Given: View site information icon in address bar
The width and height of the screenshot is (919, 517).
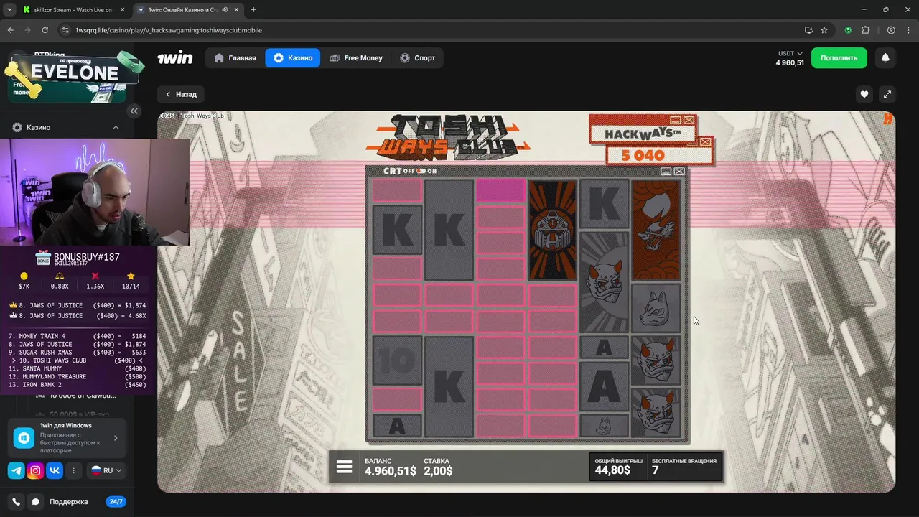Looking at the screenshot, I should coord(65,30).
